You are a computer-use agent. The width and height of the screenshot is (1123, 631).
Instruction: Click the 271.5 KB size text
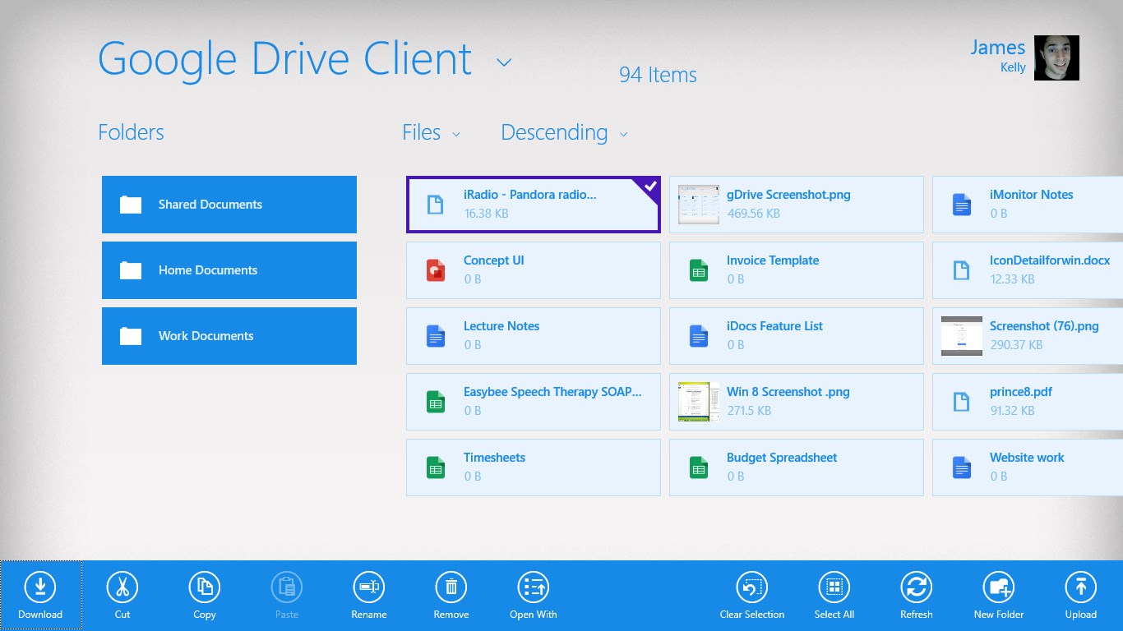749,411
